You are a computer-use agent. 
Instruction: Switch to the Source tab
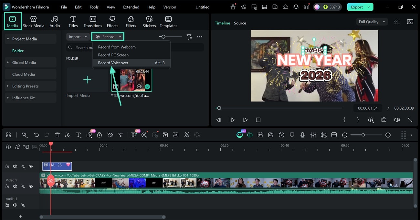pyautogui.click(x=240, y=23)
